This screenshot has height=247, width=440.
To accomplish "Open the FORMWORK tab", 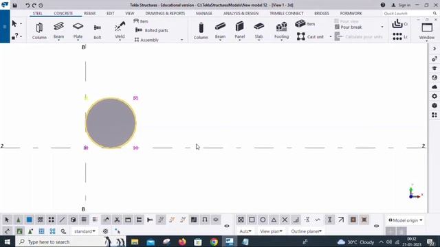I will 351,13.
